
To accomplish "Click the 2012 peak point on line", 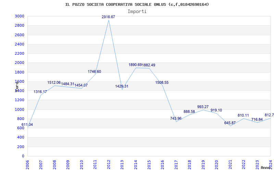I will [x=109, y=20].
